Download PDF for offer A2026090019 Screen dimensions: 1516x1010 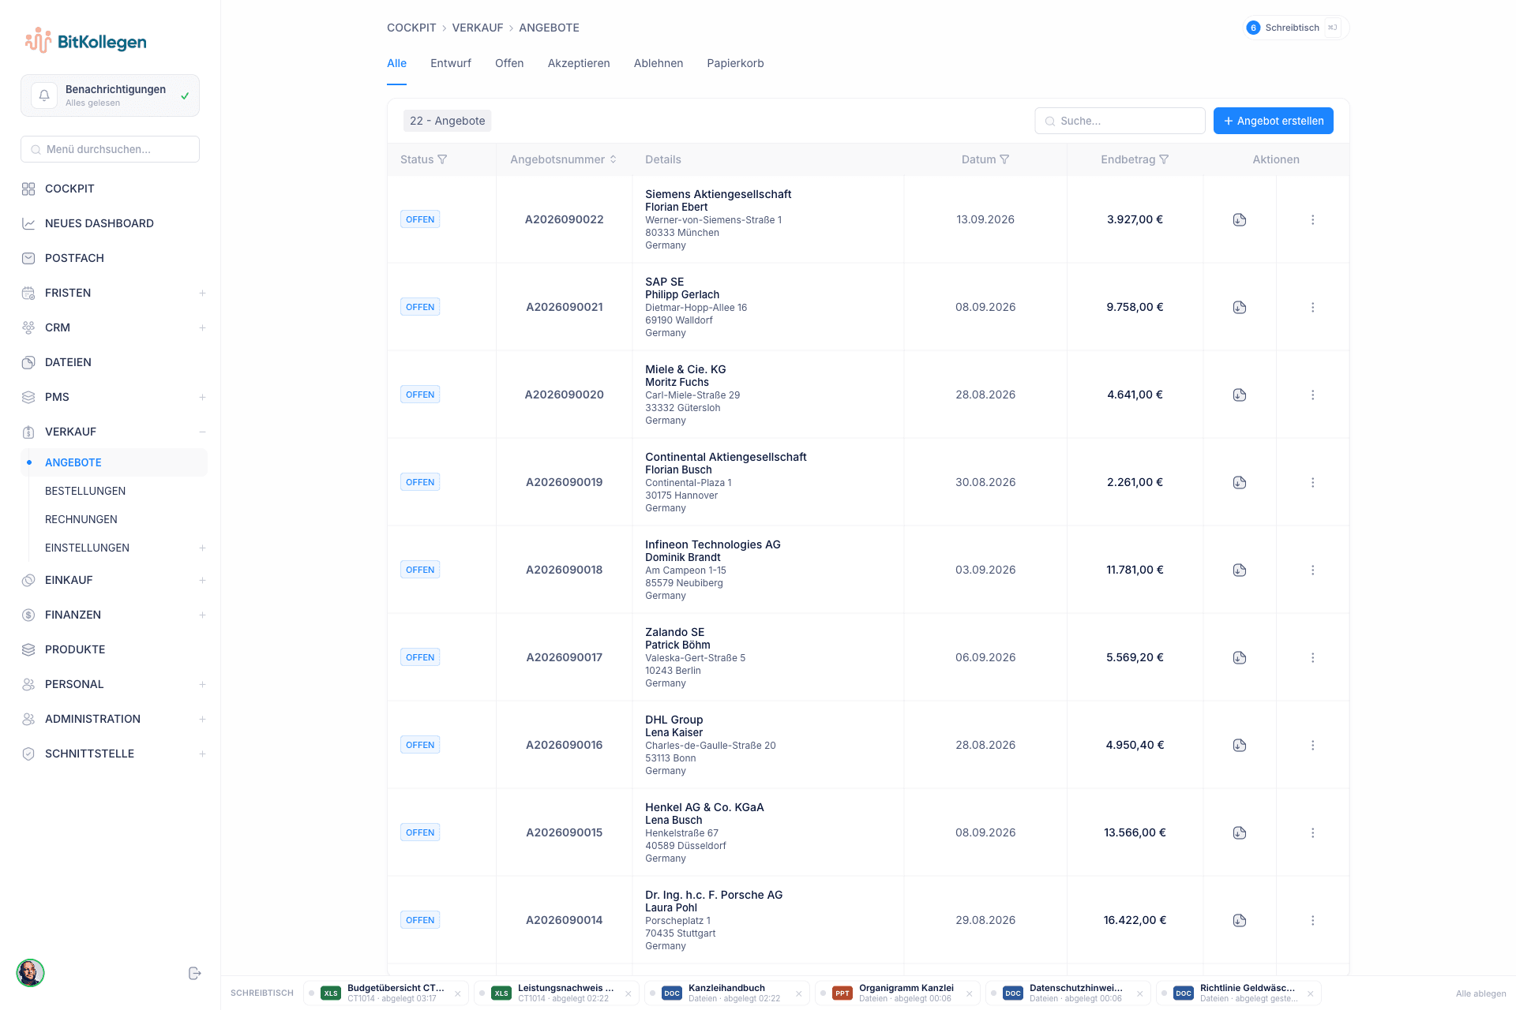pos(1240,482)
